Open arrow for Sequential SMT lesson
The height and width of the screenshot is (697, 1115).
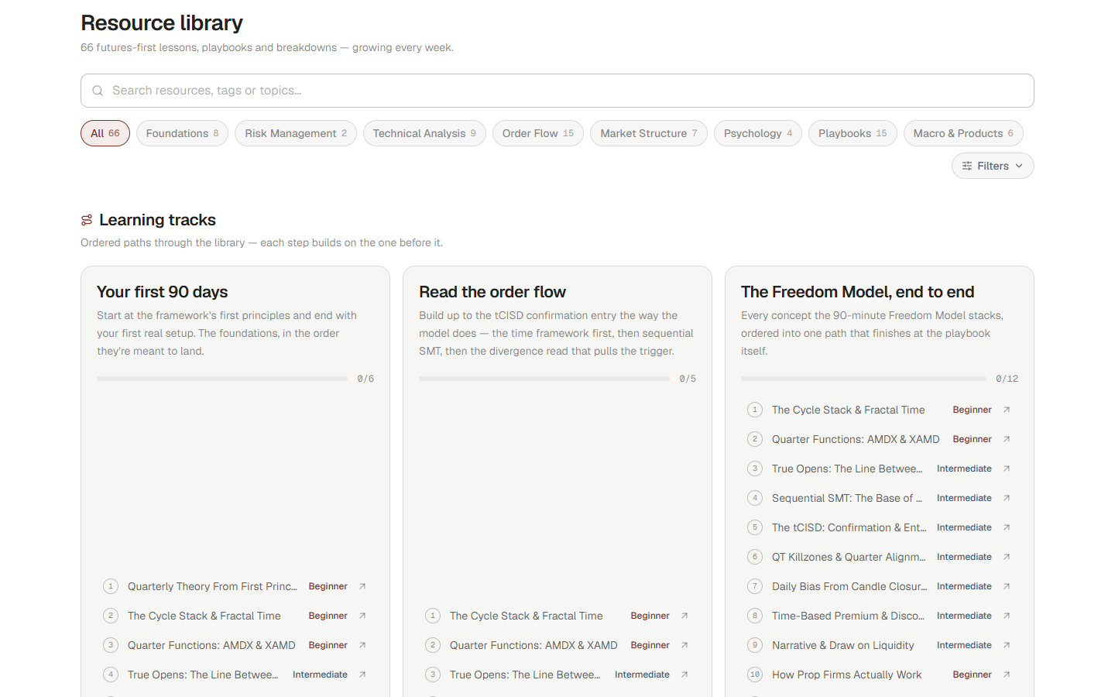tap(1007, 498)
